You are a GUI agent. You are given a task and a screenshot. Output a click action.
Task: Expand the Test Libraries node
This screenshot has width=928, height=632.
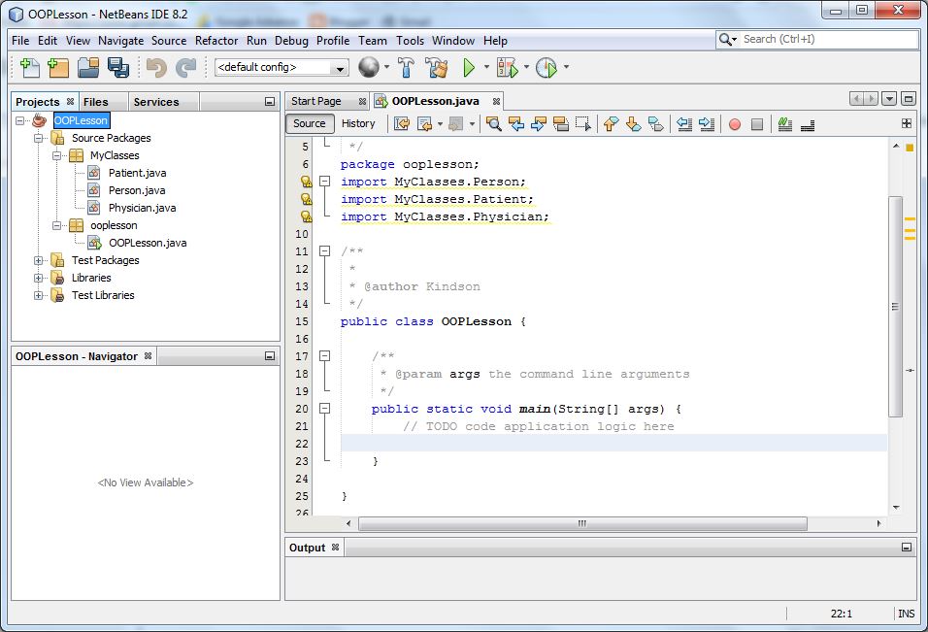click(x=39, y=295)
